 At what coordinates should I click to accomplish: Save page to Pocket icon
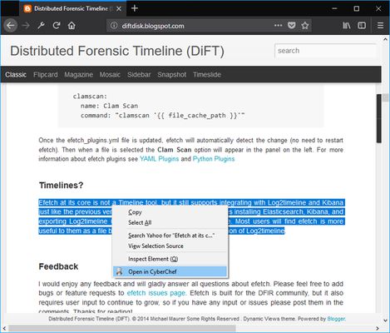pos(291,26)
